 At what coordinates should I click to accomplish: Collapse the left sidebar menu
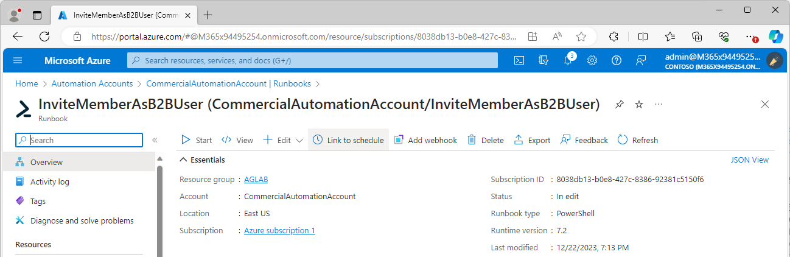tap(155, 140)
